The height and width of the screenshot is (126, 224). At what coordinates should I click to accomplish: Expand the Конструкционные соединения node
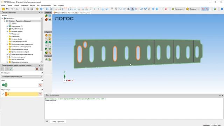[7, 44]
